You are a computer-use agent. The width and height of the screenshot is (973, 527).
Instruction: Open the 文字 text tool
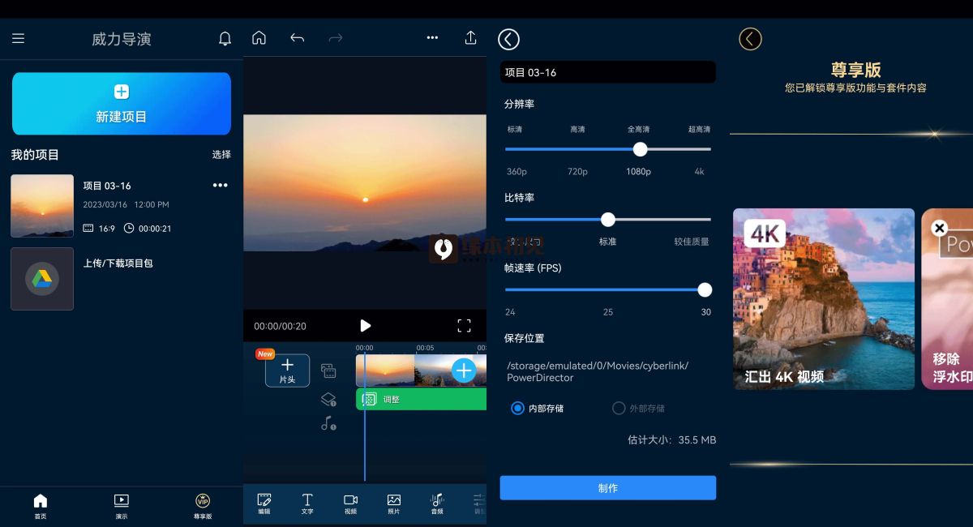pyautogui.click(x=307, y=503)
